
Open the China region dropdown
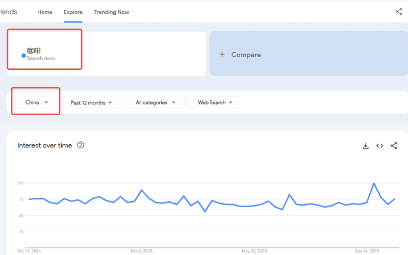(37, 103)
